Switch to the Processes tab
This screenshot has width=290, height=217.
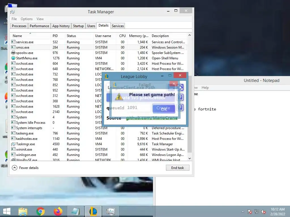(19, 26)
